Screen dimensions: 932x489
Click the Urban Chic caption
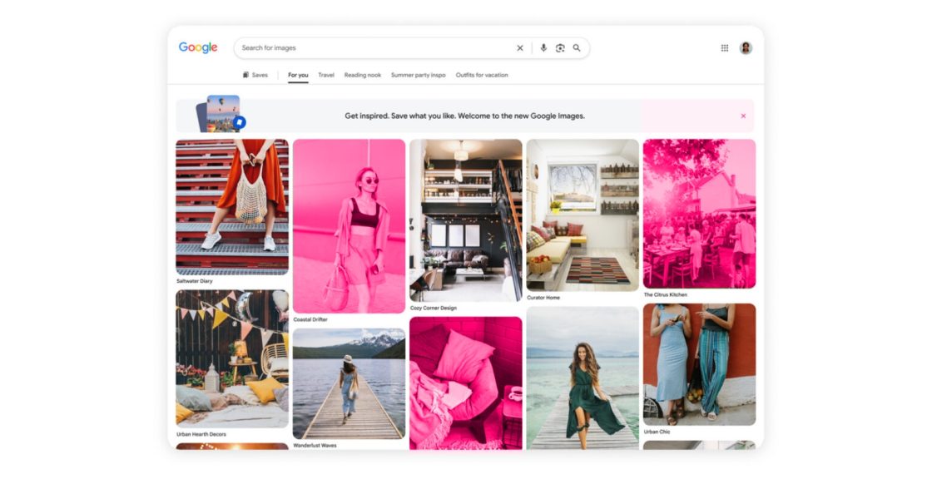tap(657, 432)
